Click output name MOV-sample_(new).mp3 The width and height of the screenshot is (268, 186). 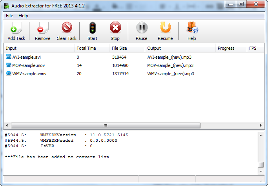pos(170,65)
